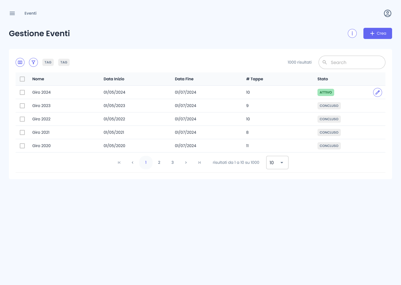Focus the Search input field
The width and height of the screenshot is (401, 285).
(352, 62)
